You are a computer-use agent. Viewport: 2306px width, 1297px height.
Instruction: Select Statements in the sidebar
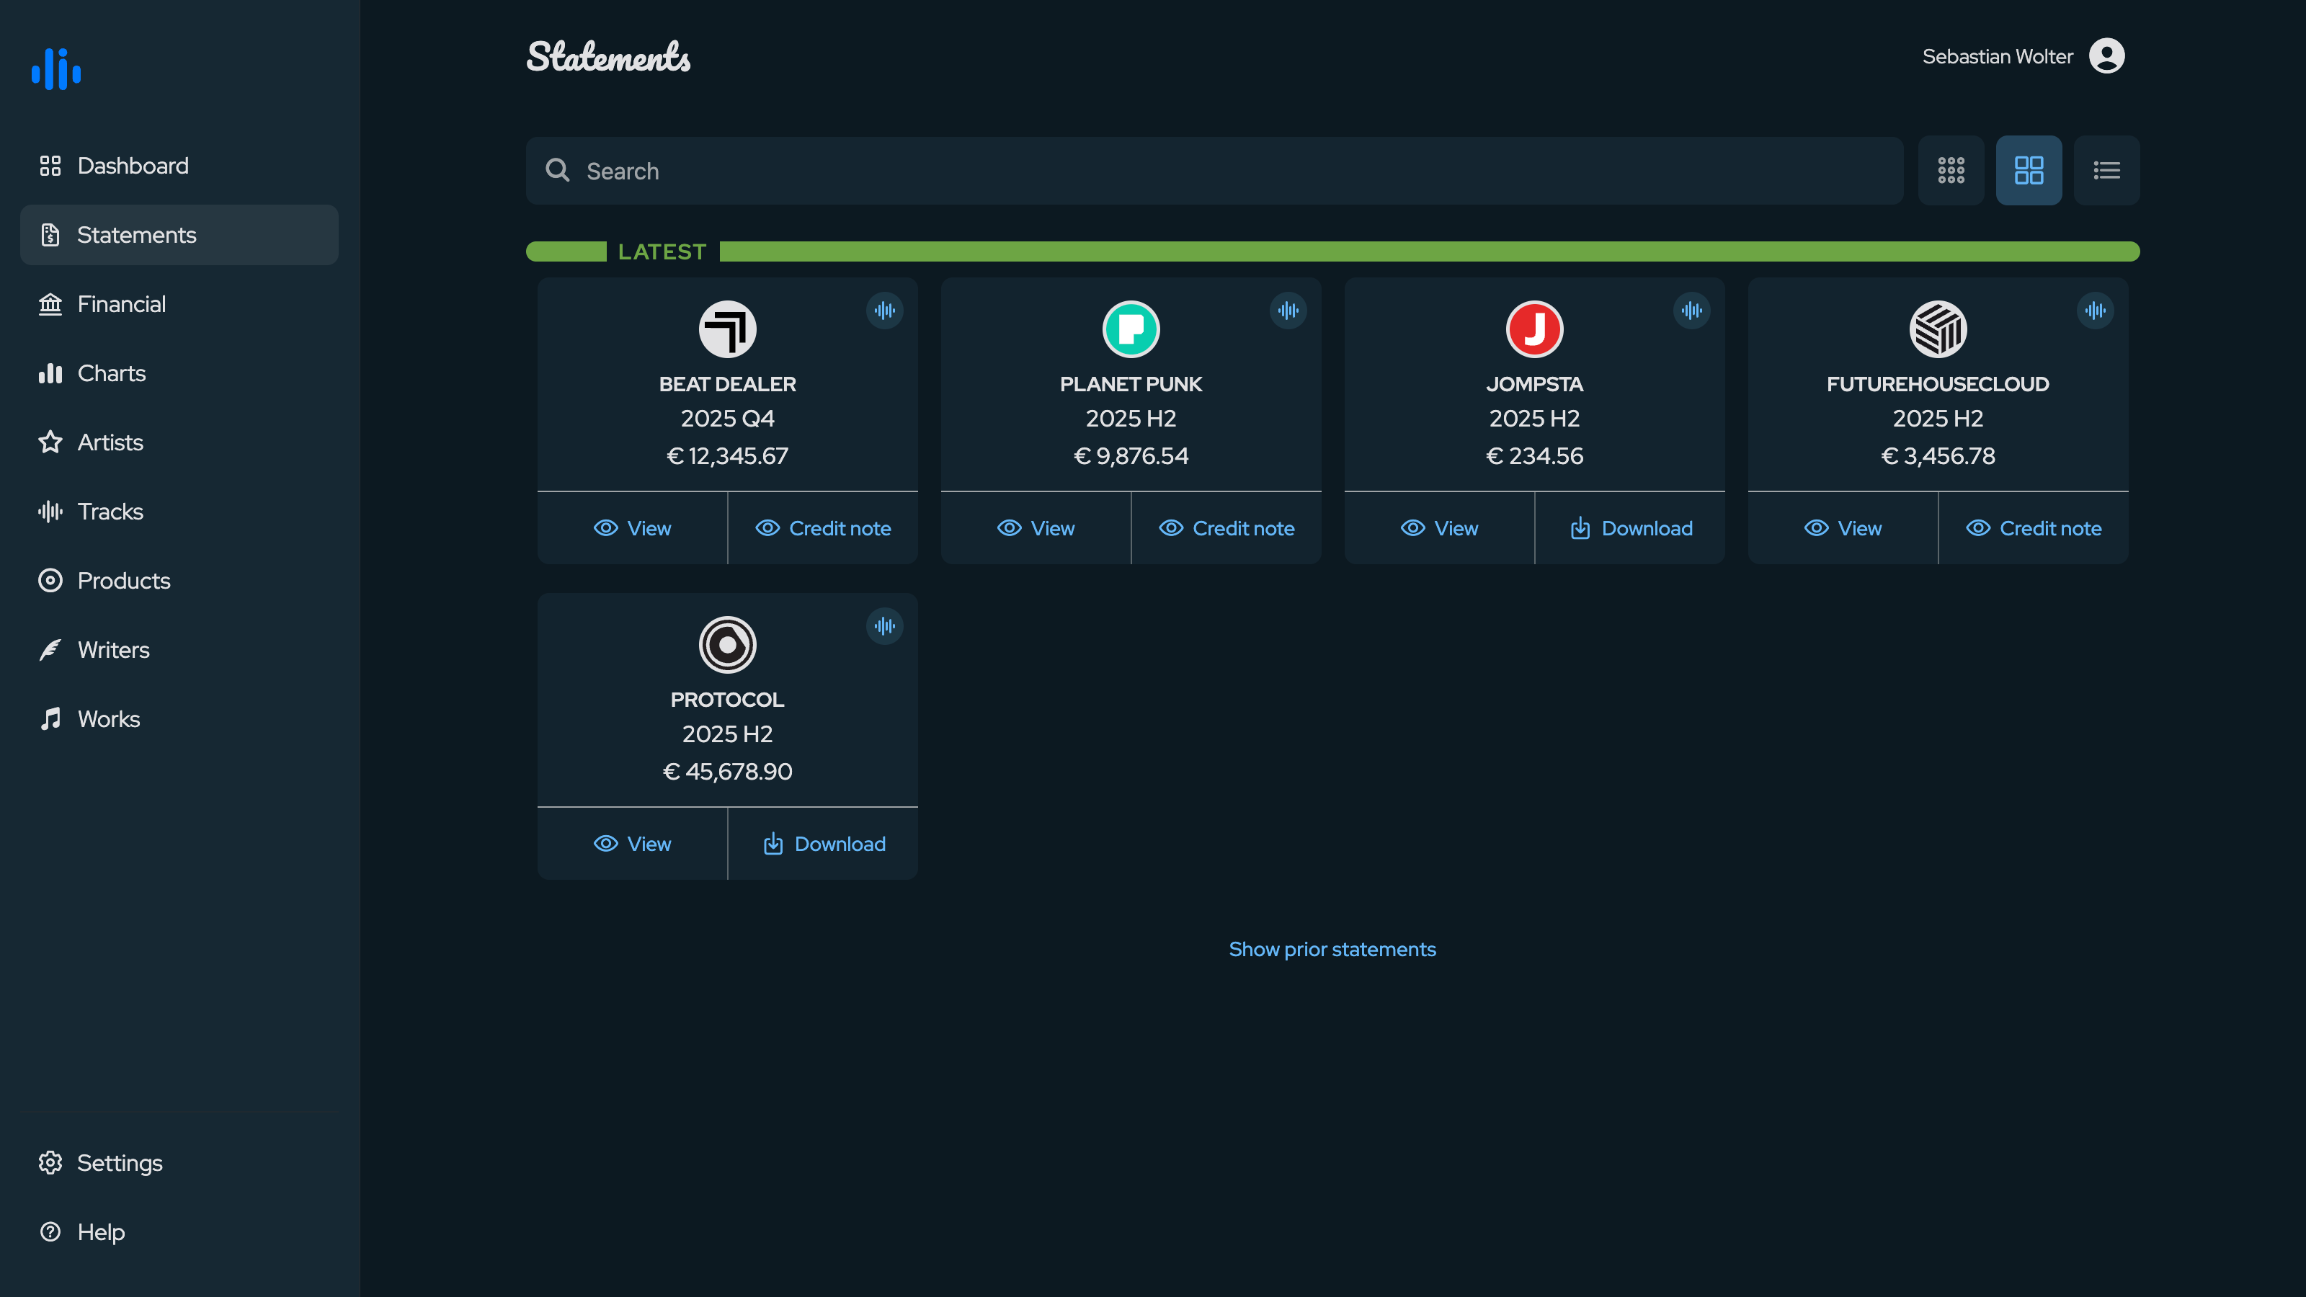[x=179, y=234]
